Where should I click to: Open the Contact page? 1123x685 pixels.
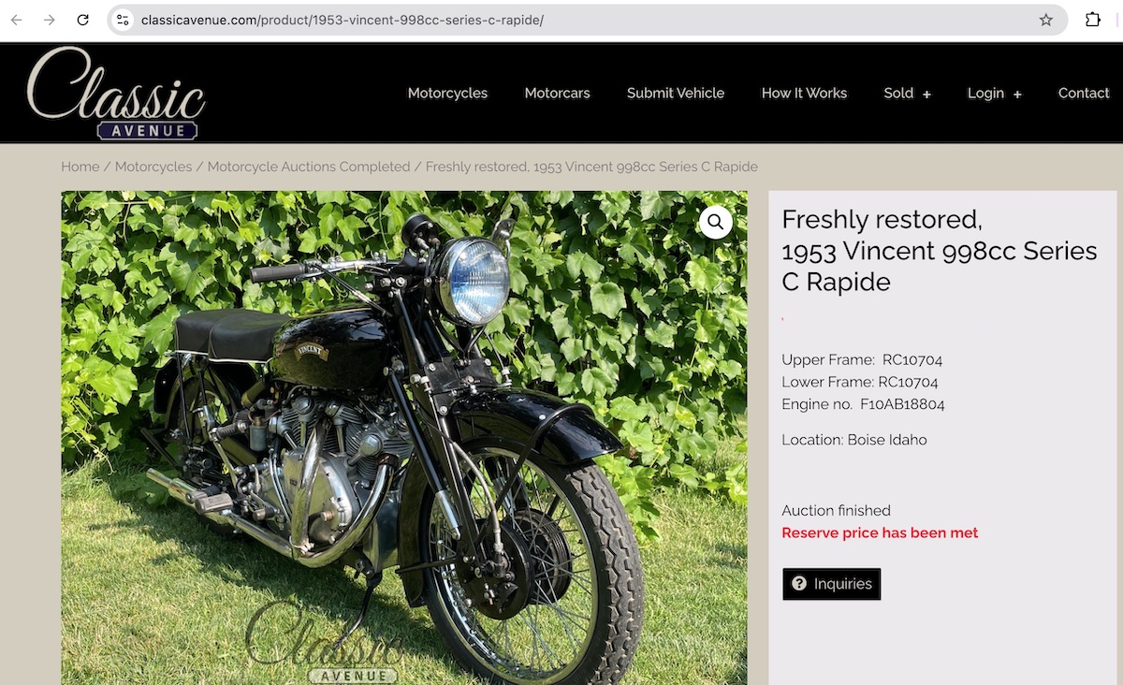pos(1084,93)
